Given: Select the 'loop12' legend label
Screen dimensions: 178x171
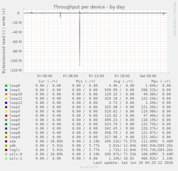Looking at the screenshot, I should [16, 103].
